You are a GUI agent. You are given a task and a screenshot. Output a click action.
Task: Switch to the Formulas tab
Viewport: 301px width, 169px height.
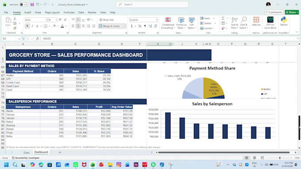pos(69,12)
